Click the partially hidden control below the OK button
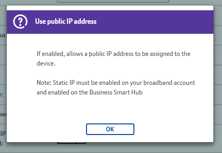This screenshot has height=153, width=222. [x=72, y=142]
